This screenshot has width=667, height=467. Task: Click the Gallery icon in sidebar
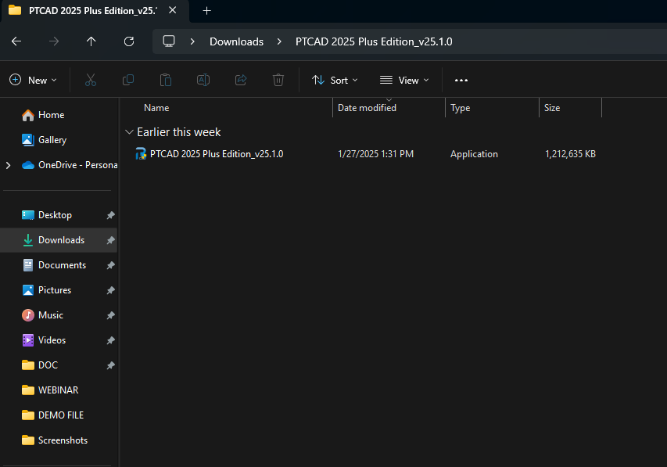click(28, 140)
